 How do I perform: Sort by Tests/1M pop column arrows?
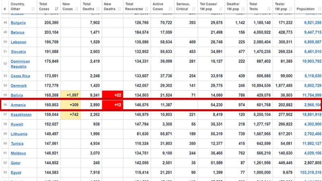291,9
